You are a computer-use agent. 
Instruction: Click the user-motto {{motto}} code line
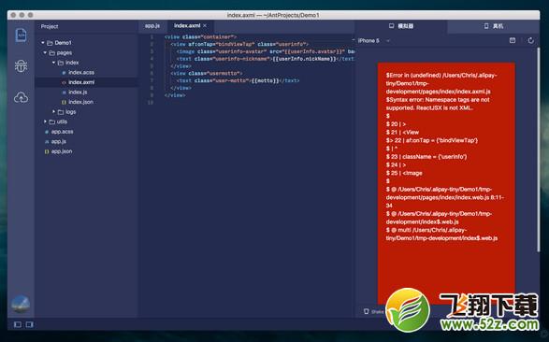[x=238, y=80]
